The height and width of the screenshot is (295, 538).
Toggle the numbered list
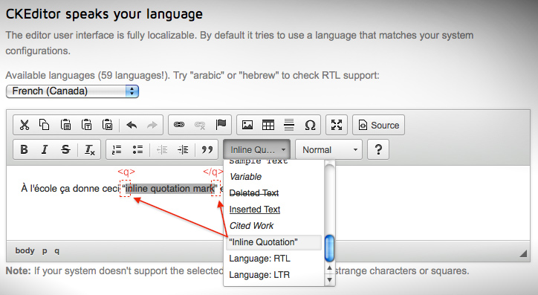point(117,149)
